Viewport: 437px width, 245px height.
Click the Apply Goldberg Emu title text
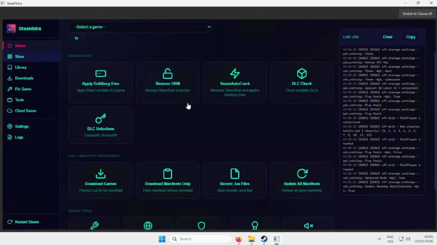click(101, 84)
